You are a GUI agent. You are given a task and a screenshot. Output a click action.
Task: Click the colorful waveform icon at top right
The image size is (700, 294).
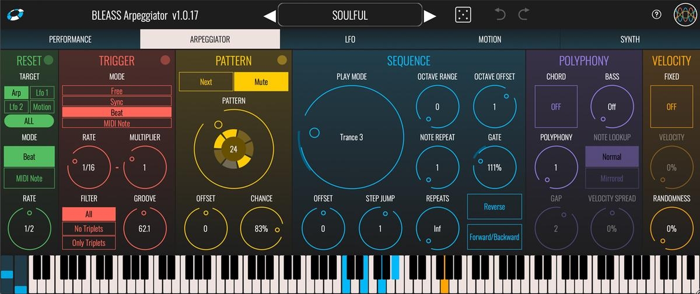[x=685, y=15]
